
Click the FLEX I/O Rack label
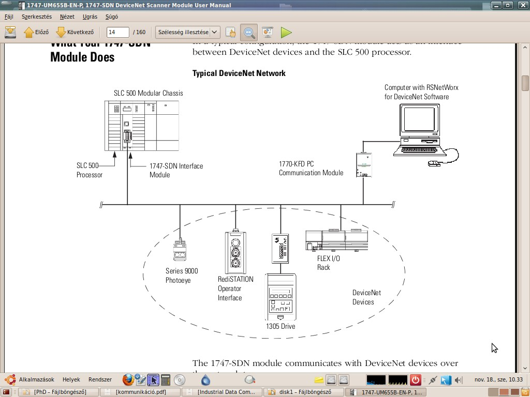(329, 263)
